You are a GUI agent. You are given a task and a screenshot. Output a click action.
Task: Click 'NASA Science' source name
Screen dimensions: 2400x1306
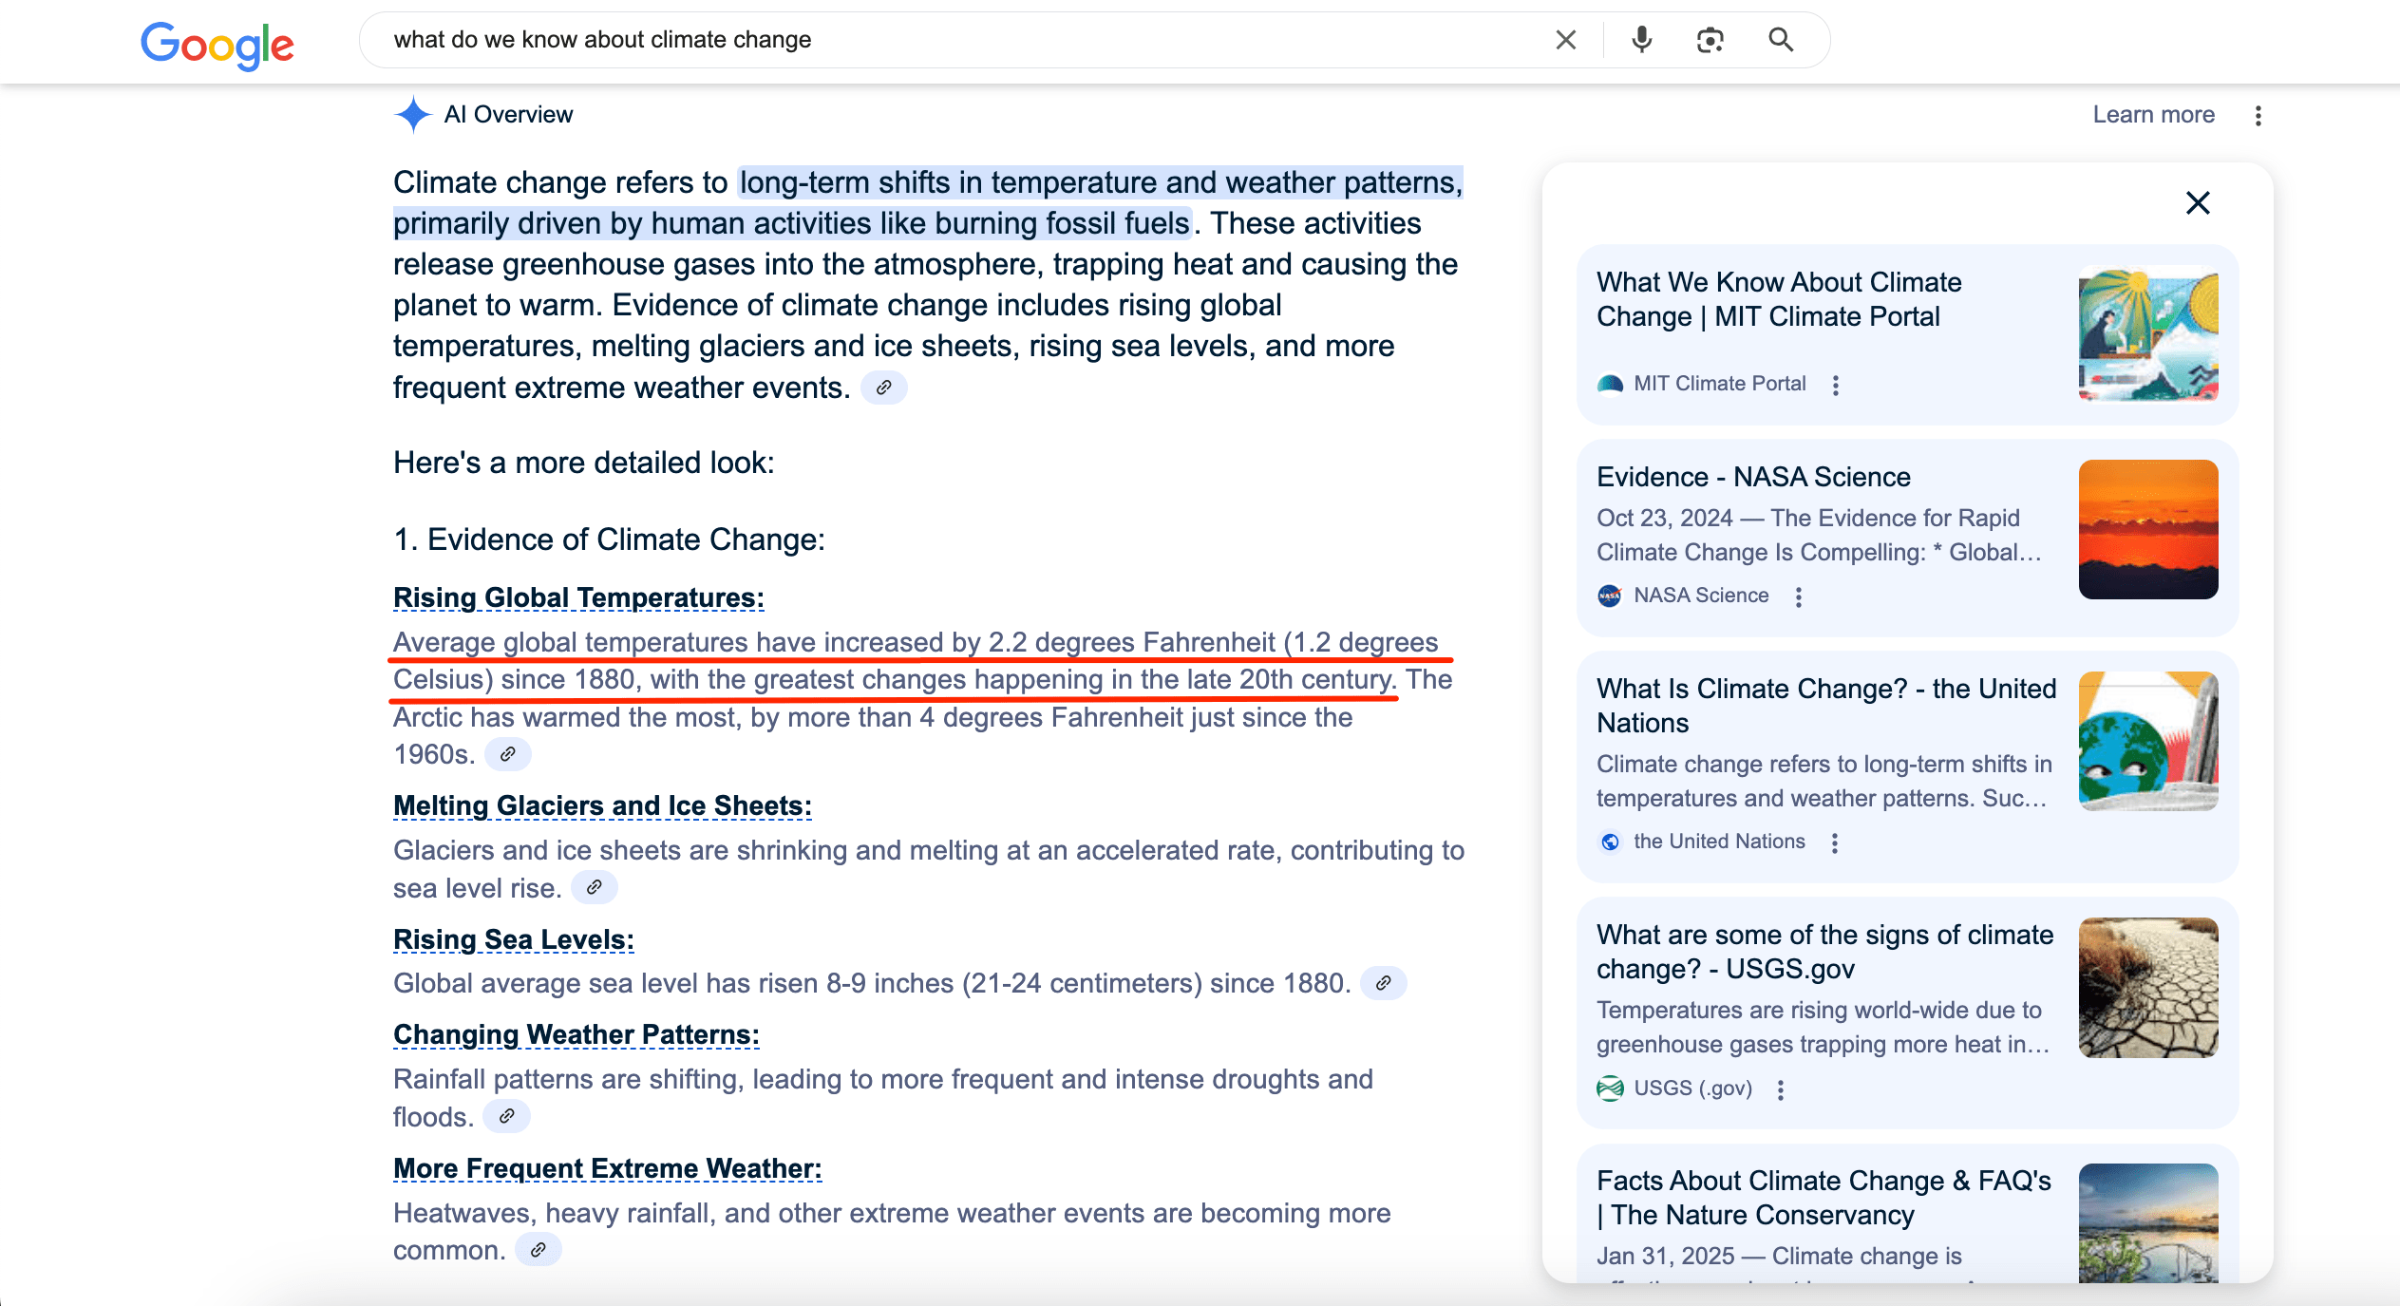[x=1701, y=596]
